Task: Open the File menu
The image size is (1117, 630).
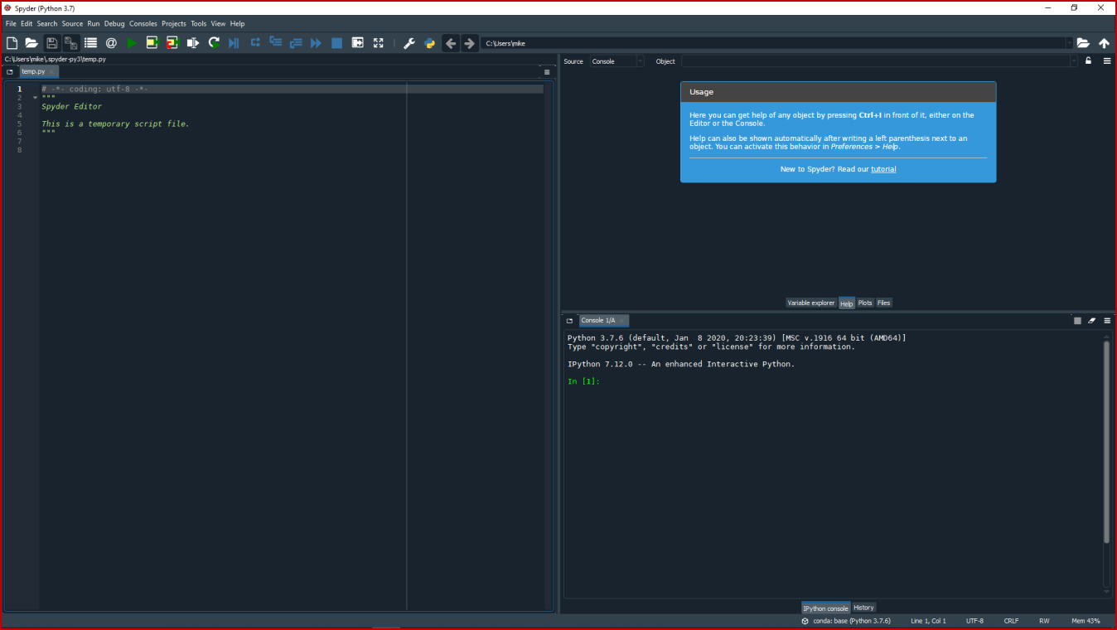Action: click(x=11, y=23)
